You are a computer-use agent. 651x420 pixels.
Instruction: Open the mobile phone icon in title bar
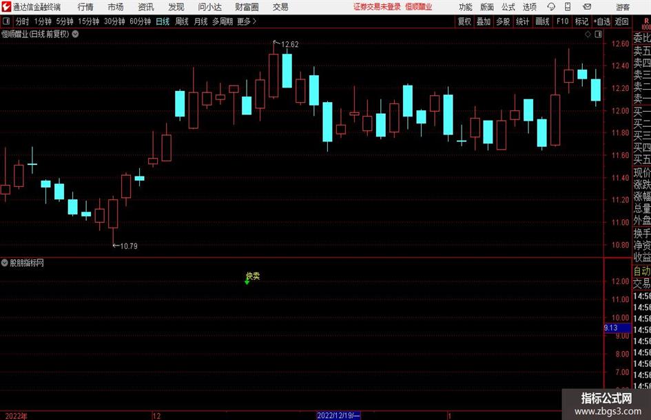pos(568,7)
